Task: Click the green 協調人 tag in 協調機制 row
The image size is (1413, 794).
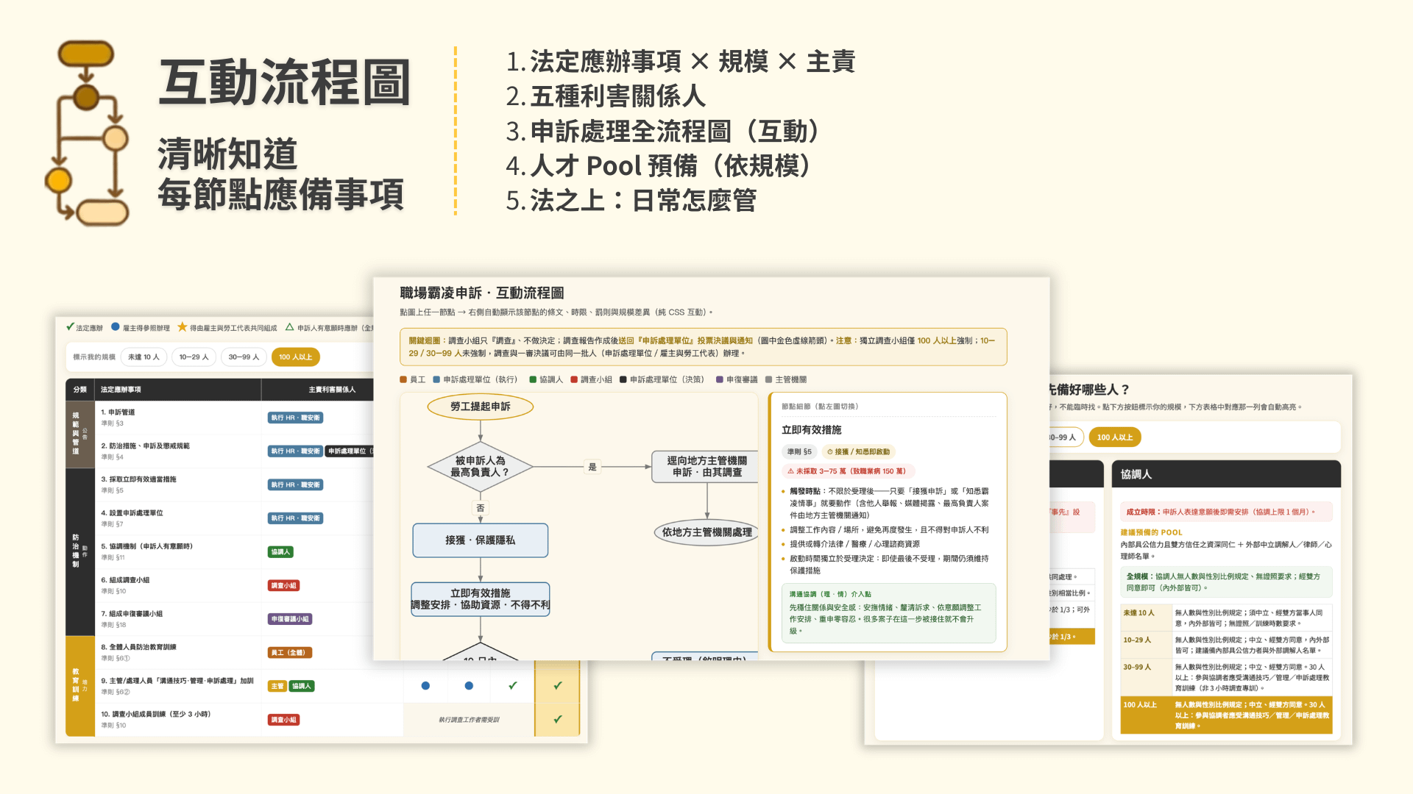Action: [280, 552]
